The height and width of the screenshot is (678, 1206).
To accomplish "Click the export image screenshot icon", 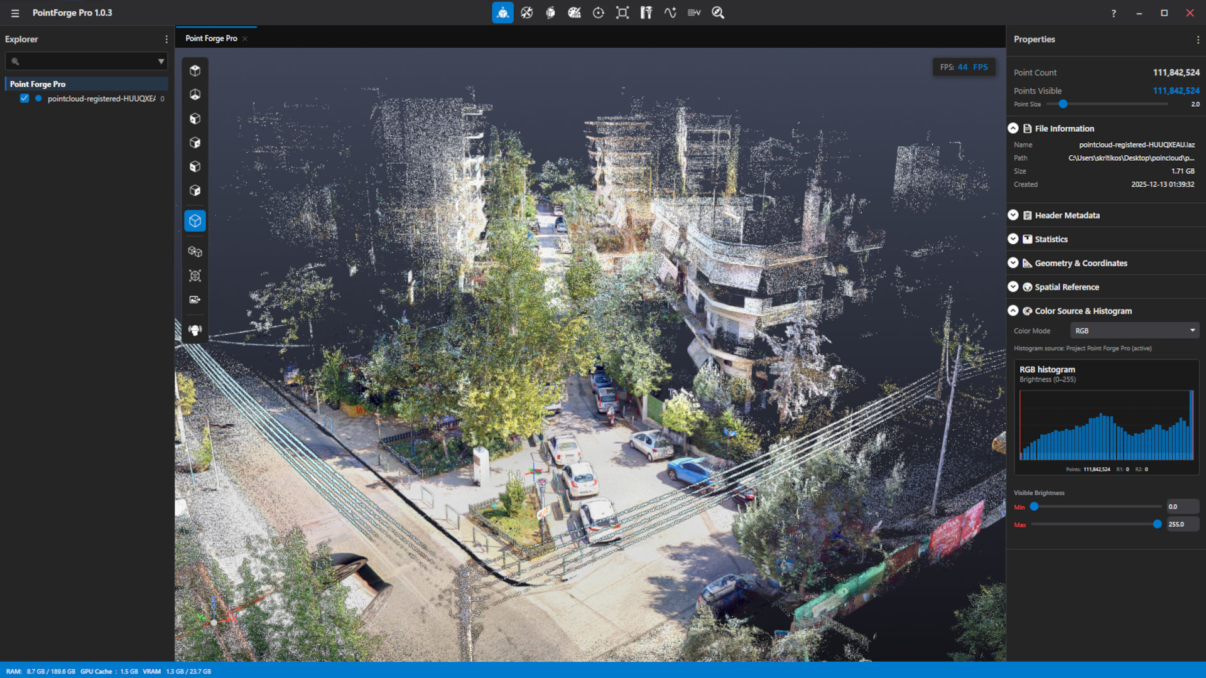I will 195,299.
